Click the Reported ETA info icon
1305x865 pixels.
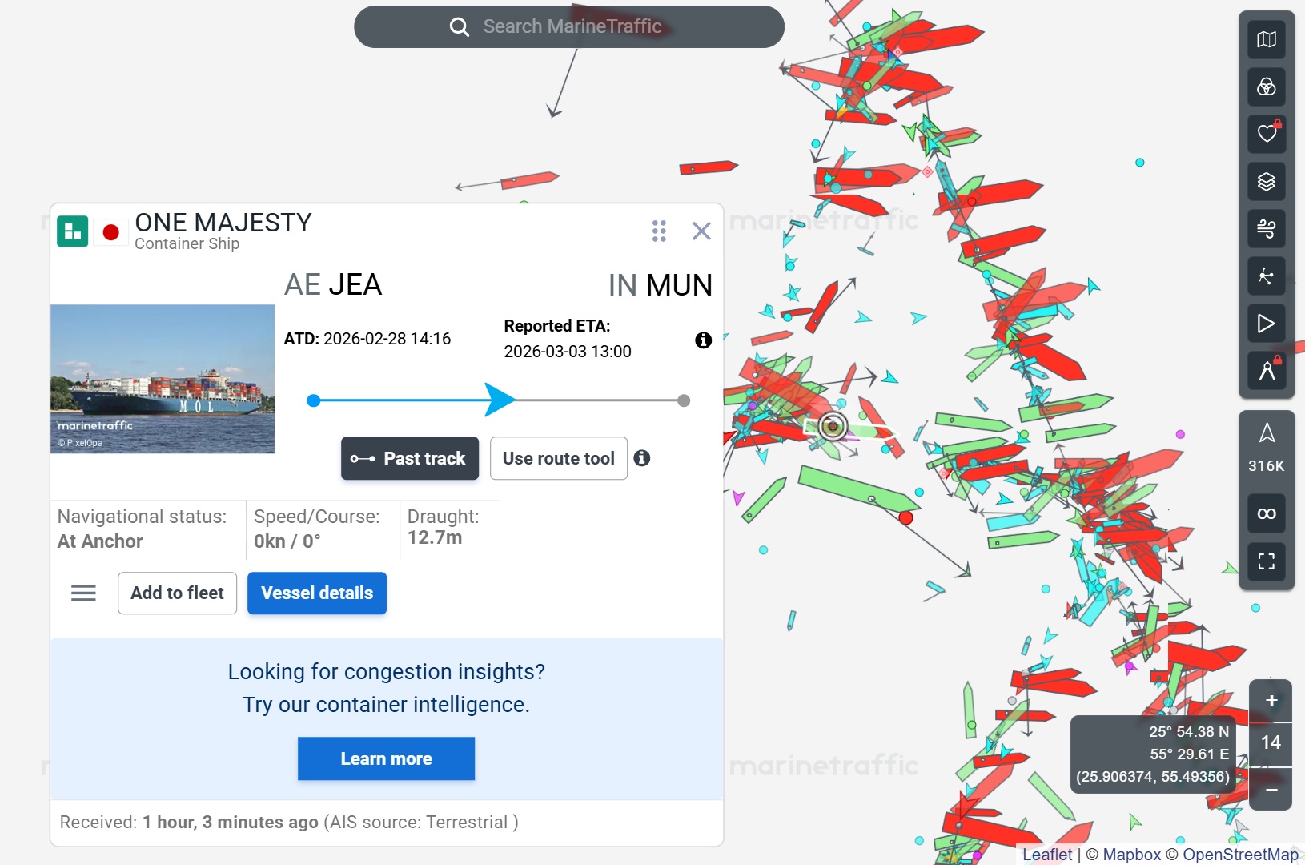point(703,340)
